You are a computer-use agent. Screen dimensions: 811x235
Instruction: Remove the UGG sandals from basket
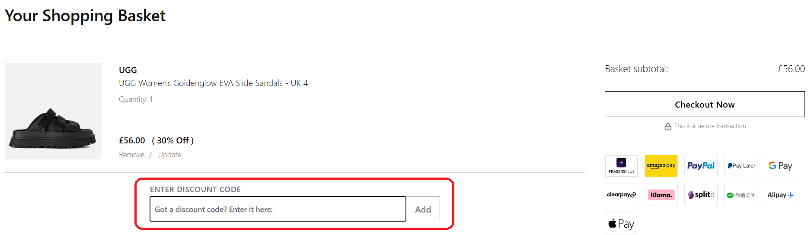(x=132, y=155)
